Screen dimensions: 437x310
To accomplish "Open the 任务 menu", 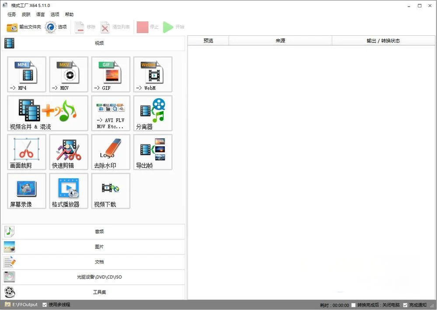I will click(x=11, y=14).
